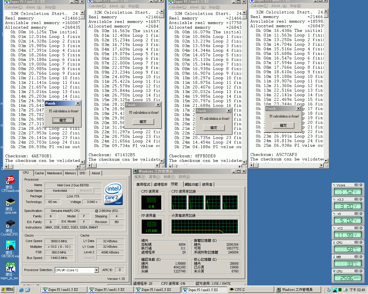The width and height of the screenshot is (368, 294).
Task: Confirm 確定 in Super PI window with checksum 4AE780B1
Action: tap(63, 120)
